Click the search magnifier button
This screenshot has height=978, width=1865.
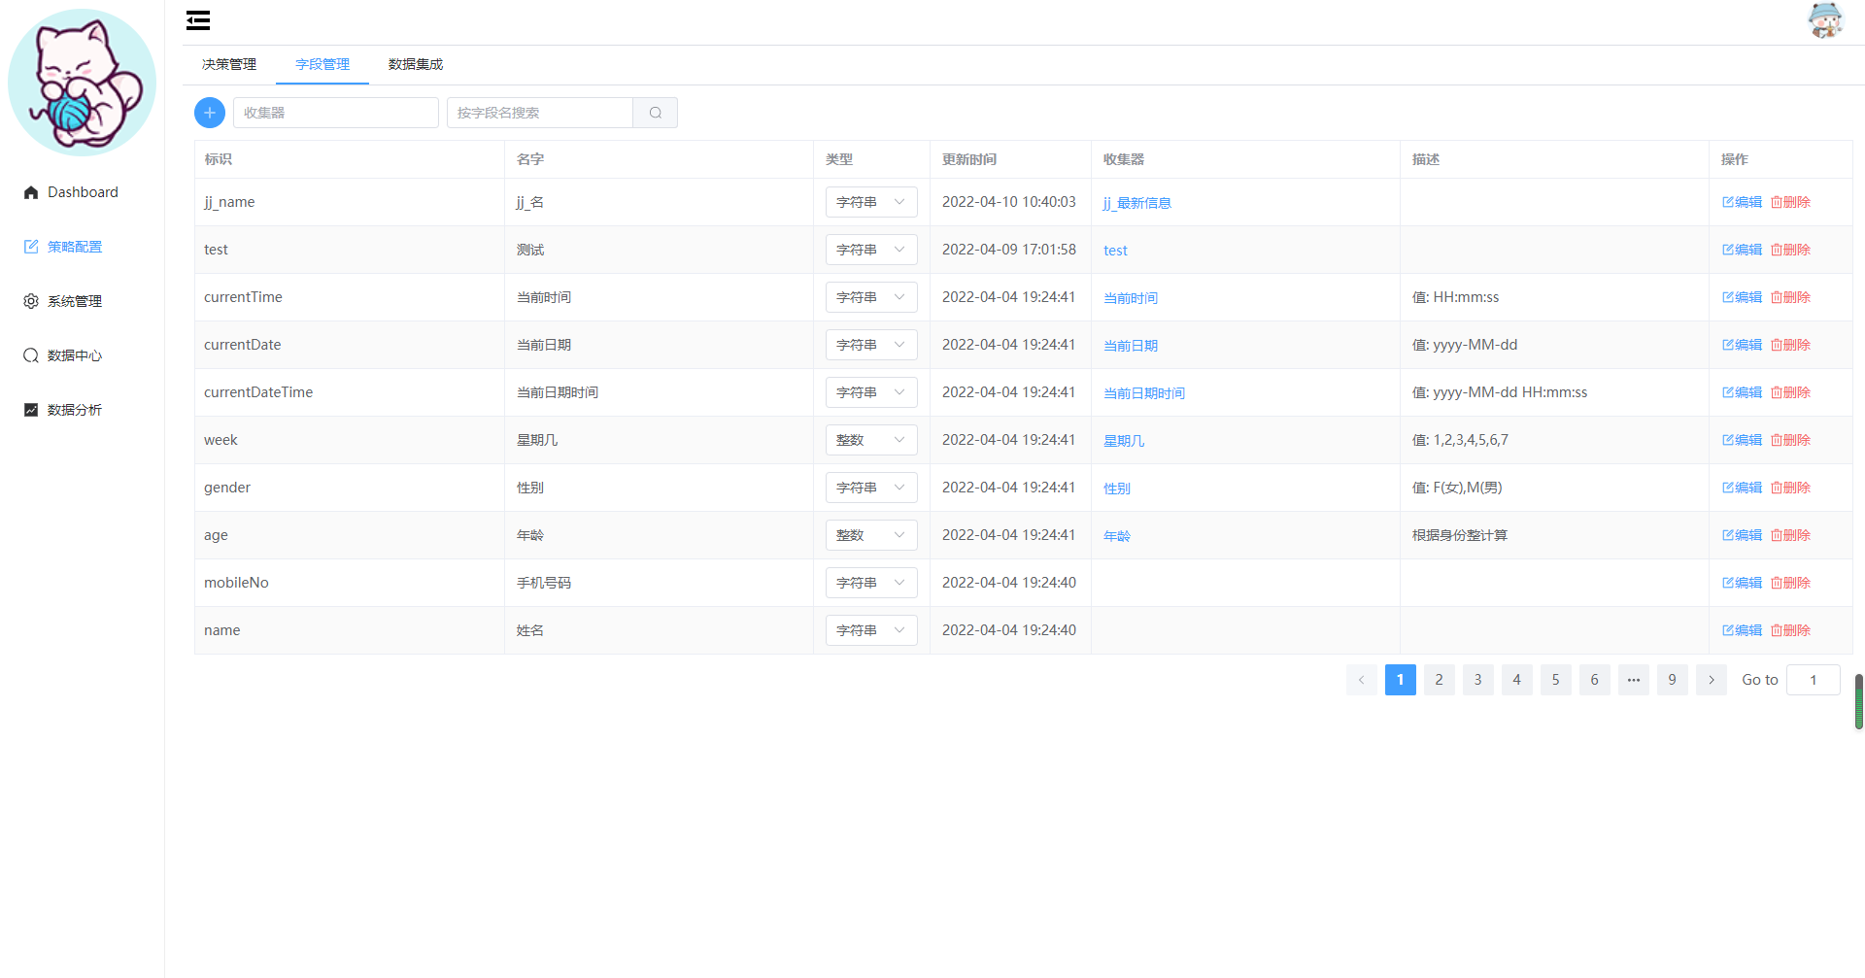[x=656, y=113]
